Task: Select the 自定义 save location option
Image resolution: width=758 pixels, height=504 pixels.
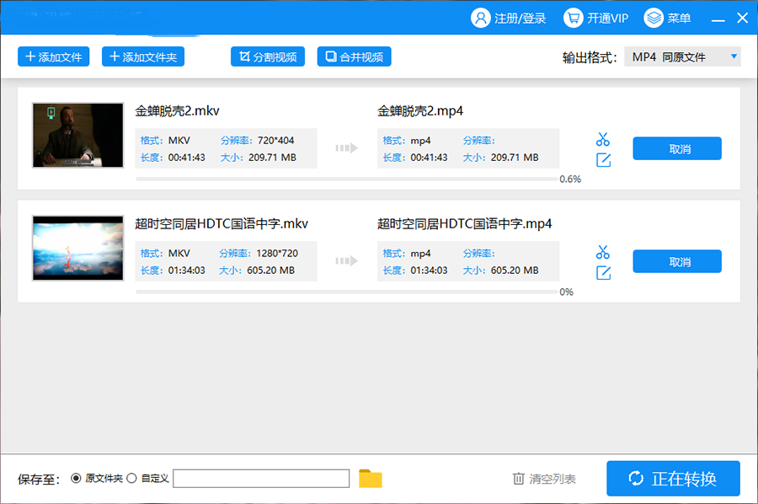Action: 131,479
